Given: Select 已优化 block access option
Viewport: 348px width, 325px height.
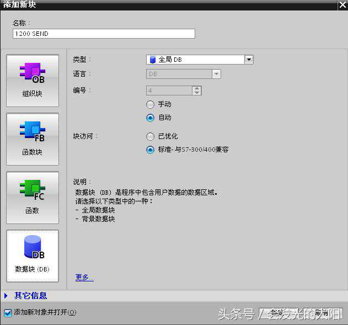Looking at the screenshot, I should click(x=151, y=136).
